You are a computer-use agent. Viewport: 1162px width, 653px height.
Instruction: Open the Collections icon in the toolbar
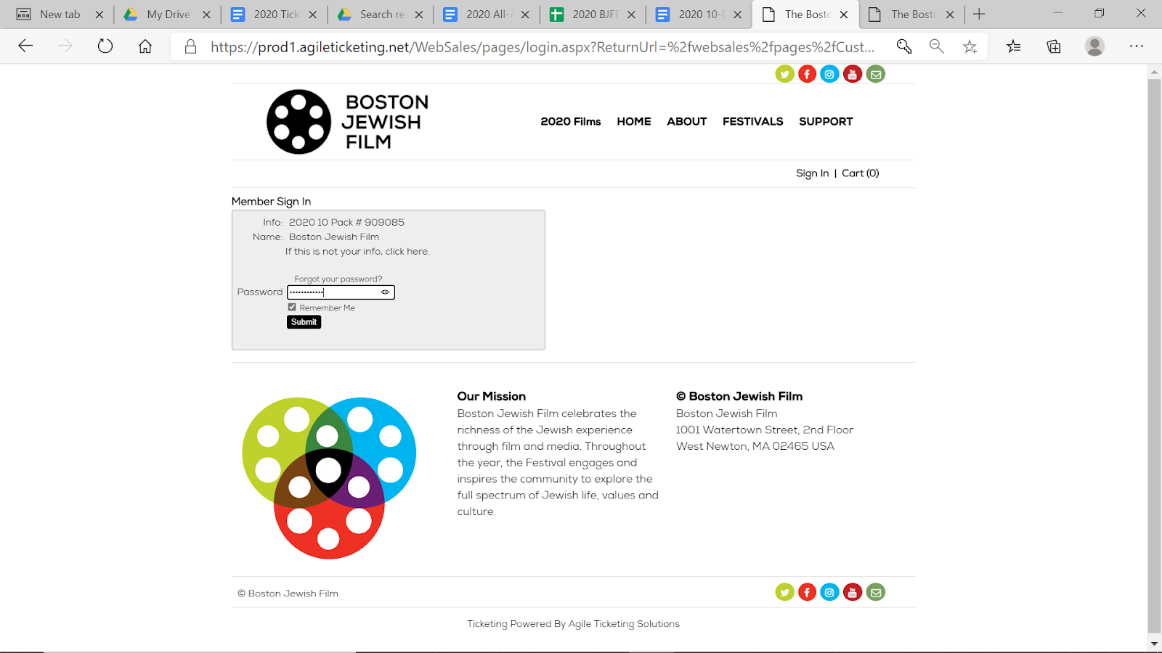pos(1054,46)
